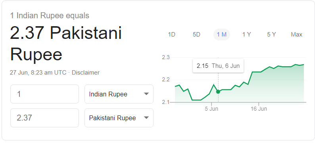Click the Pakistani Rupee dropdown arrow
Image resolution: width=315 pixels, height=144 pixels.
tap(146, 118)
